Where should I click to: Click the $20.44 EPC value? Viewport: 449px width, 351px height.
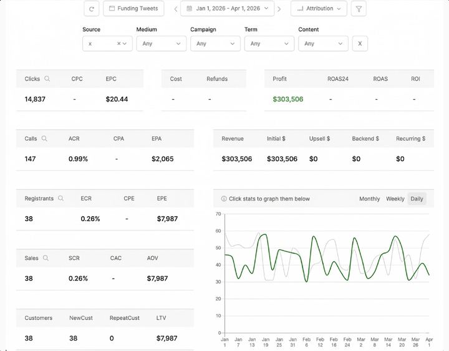click(x=117, y=99)
